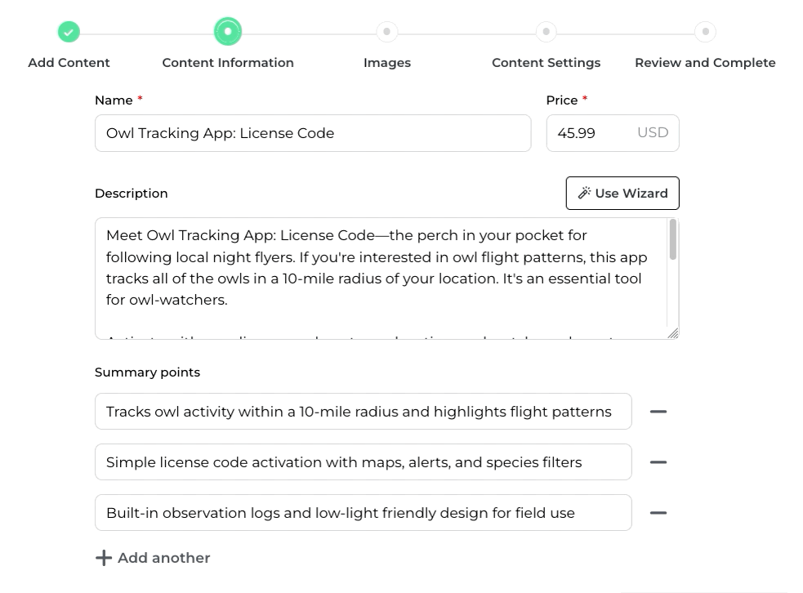Click the Description textarea resize handle
The image size is (803, 593).
[x=673, y=333]
